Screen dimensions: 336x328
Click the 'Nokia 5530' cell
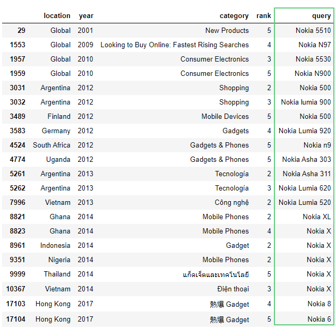tap(313, 59)
